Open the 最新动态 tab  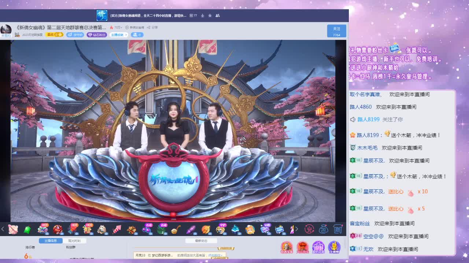(201, 241)
